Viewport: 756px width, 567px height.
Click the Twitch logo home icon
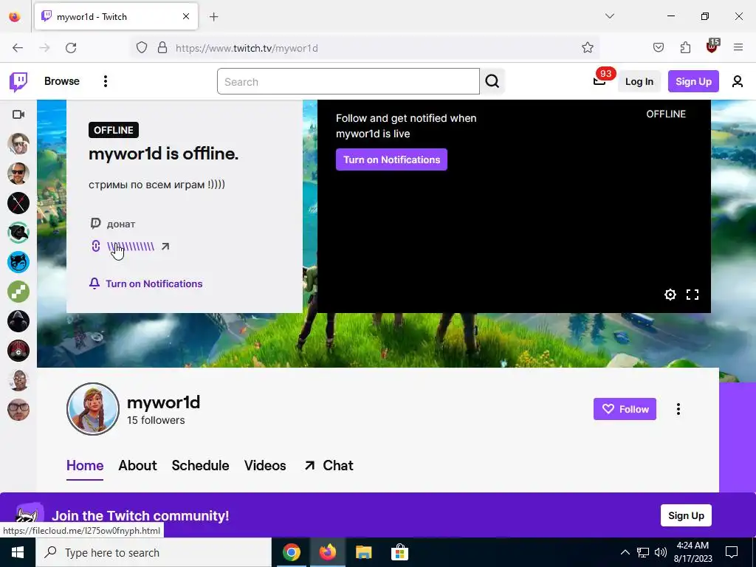pos(18,81)
